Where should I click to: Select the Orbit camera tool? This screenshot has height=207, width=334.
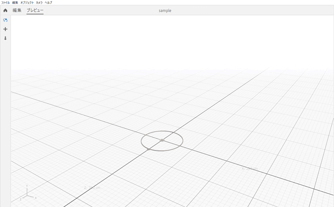(5, 20)
